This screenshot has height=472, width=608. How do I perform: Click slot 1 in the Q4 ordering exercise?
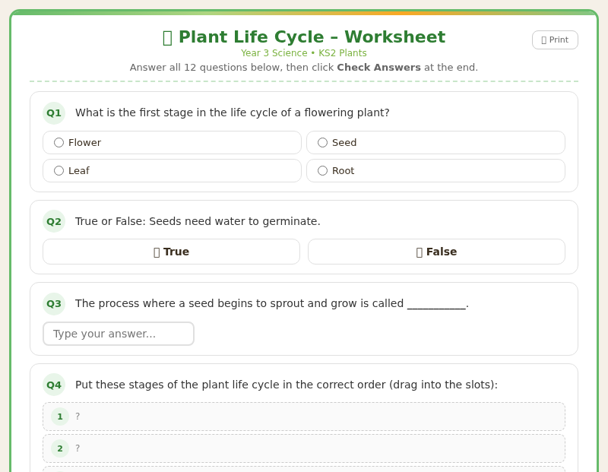[x=304, y=417]
